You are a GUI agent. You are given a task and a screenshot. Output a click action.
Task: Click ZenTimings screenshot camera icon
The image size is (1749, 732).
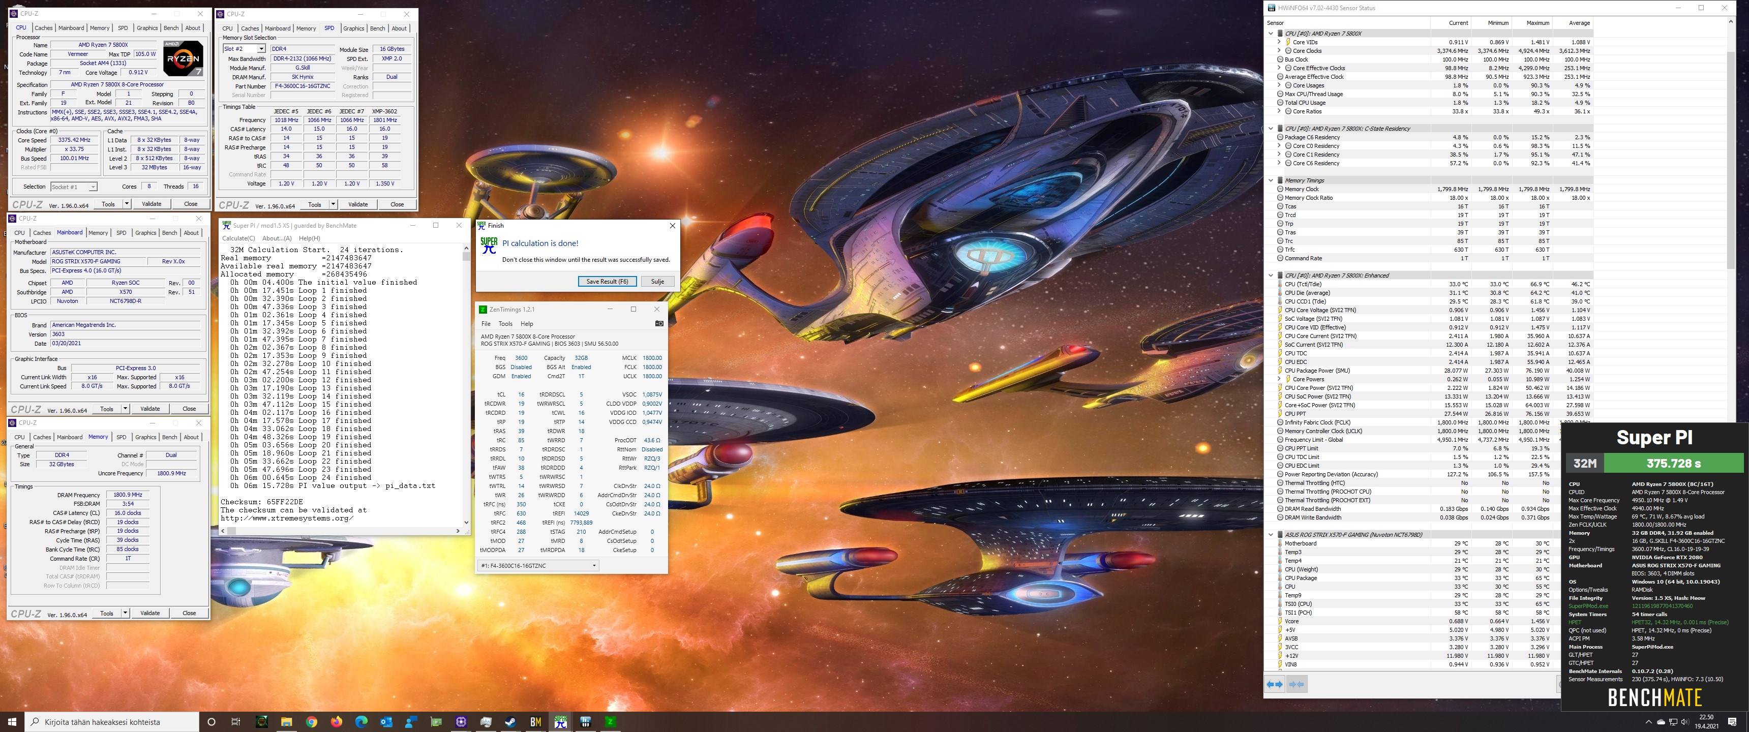click(658, 323)
